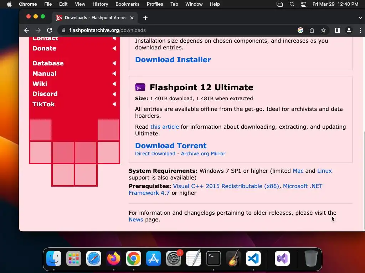Image resolution: width=365 pixels, height=273 pixels.
Task: Launch Safari from the Dock
Action: (94, 258)
